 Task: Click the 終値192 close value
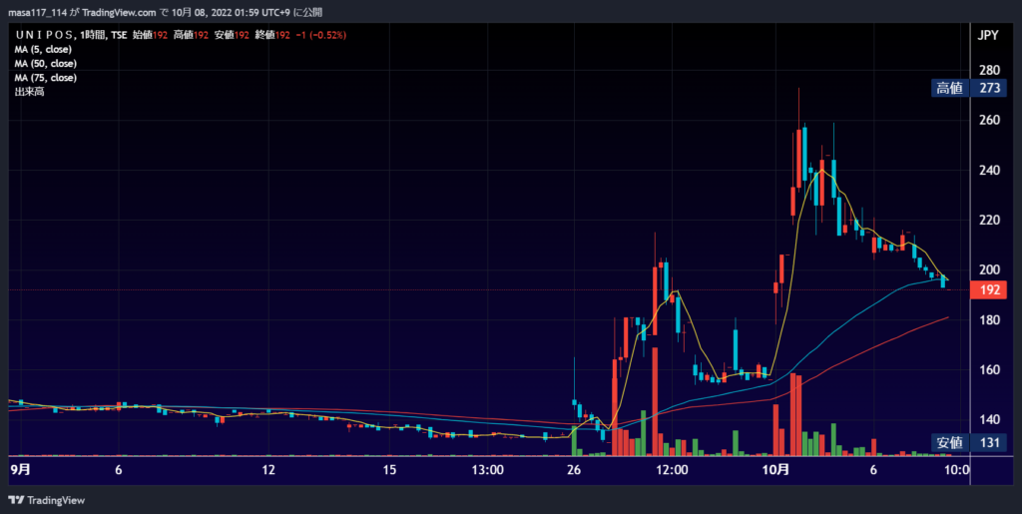point(273,35)
